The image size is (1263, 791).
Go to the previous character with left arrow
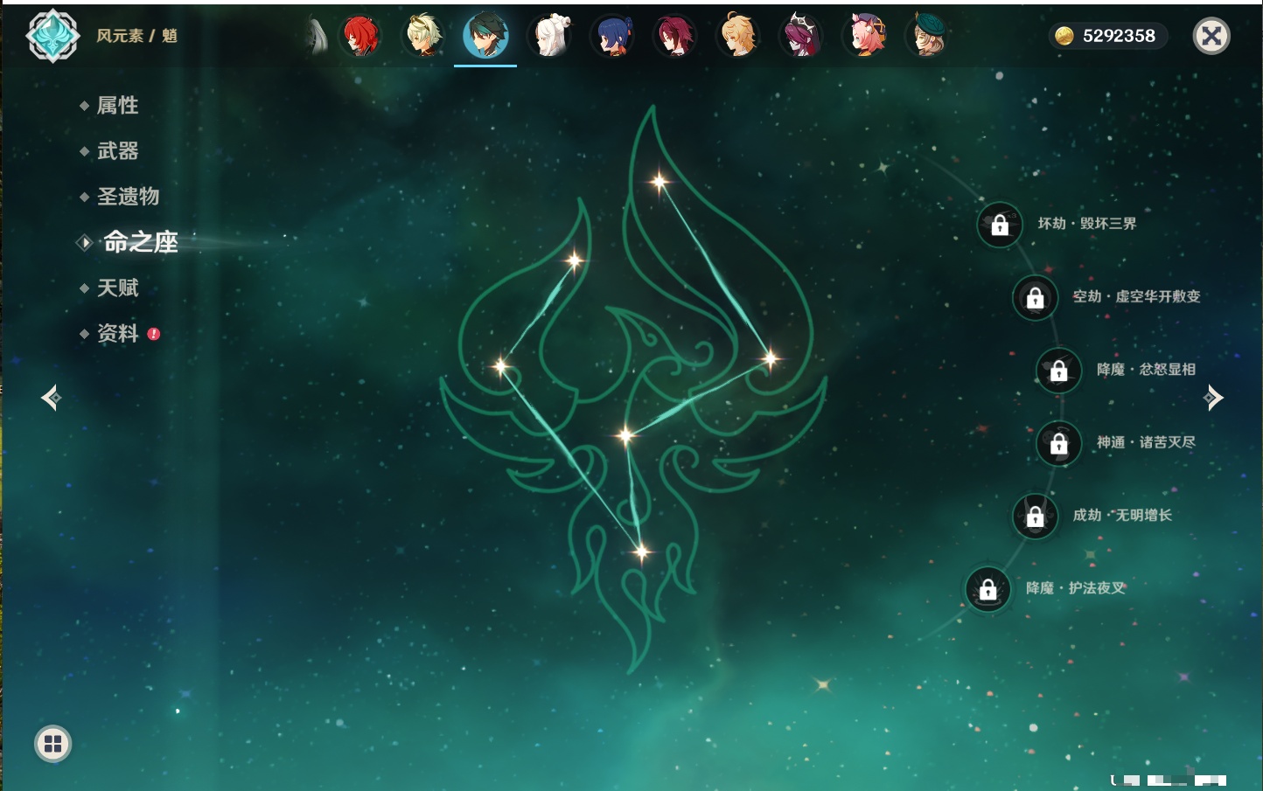51,398
